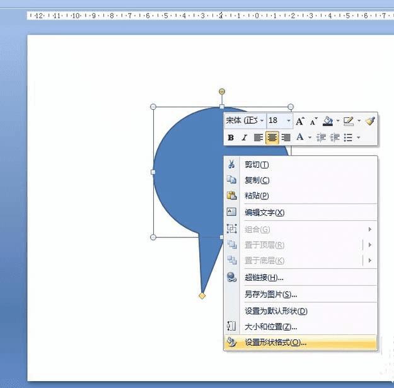Image resolution: width=394 pixels, height=388 pixels.
Task: Click the copy pages icon
Action: pyautogui.click(x=231, y=180)
